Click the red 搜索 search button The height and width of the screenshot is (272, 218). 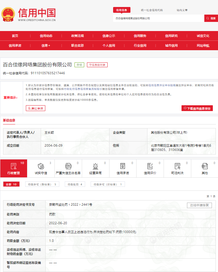pyautogui.click(x=211, y=18)
